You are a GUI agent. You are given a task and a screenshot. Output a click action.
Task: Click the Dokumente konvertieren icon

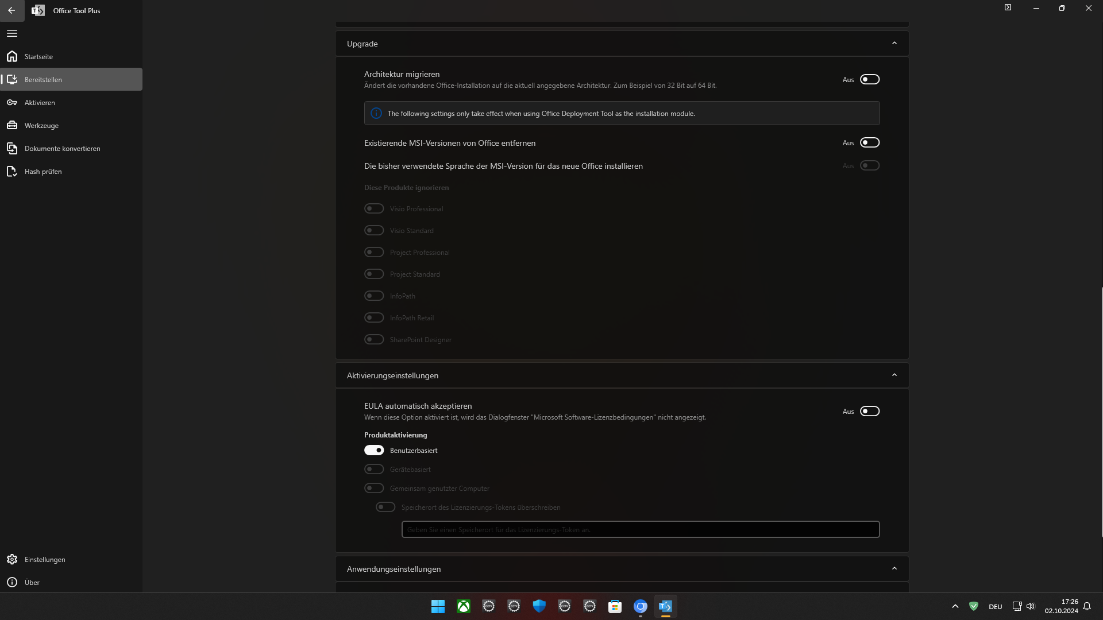point(12,148)
